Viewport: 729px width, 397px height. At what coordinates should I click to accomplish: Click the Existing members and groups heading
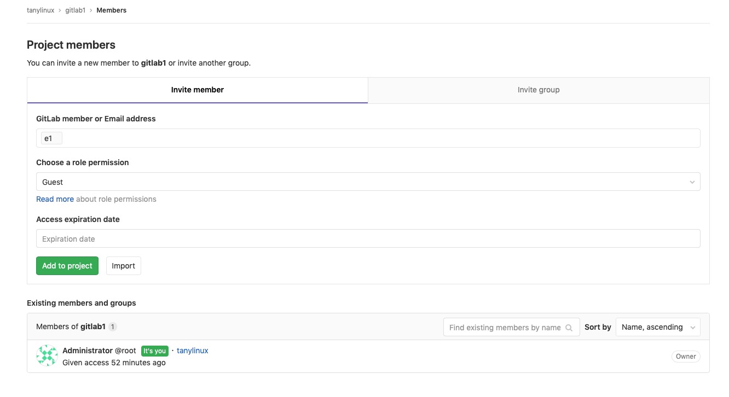[x=82, y=303]
